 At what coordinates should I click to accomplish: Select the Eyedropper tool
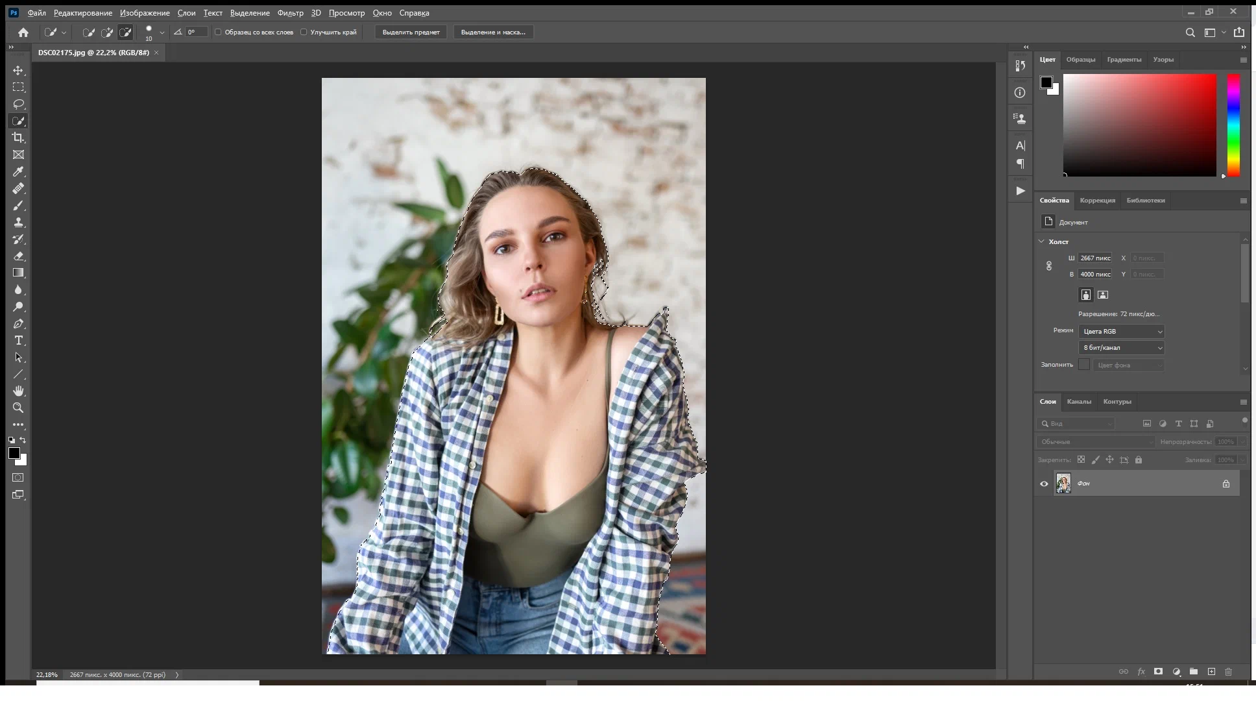[18, 171]
